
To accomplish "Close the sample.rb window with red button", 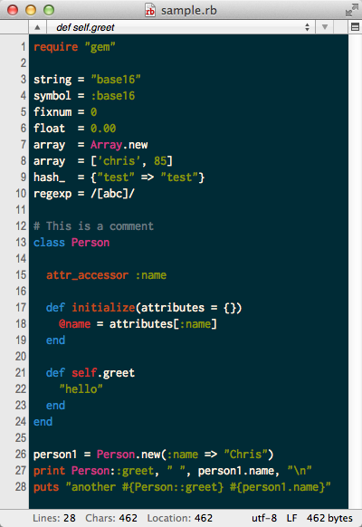I will point(13,10).
